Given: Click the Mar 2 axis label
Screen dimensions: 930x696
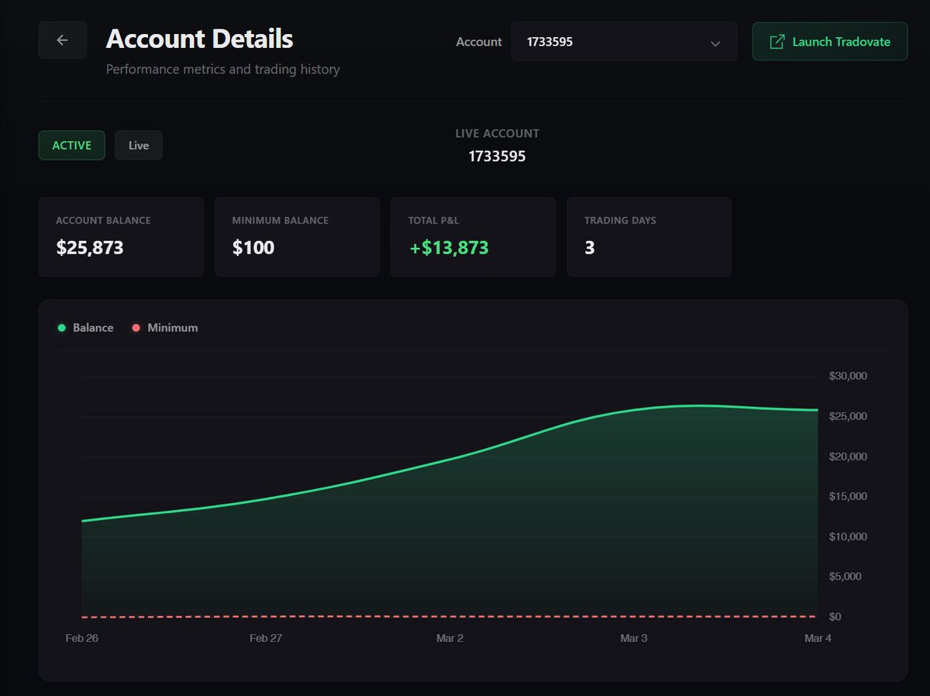Looking at the screenshot, I should tap(449, 638).
